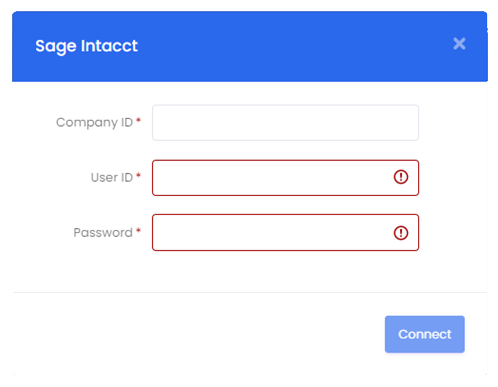Screen dimensions: 498x387
Task: Click blank header space before close icon
Action: point(295,46)
